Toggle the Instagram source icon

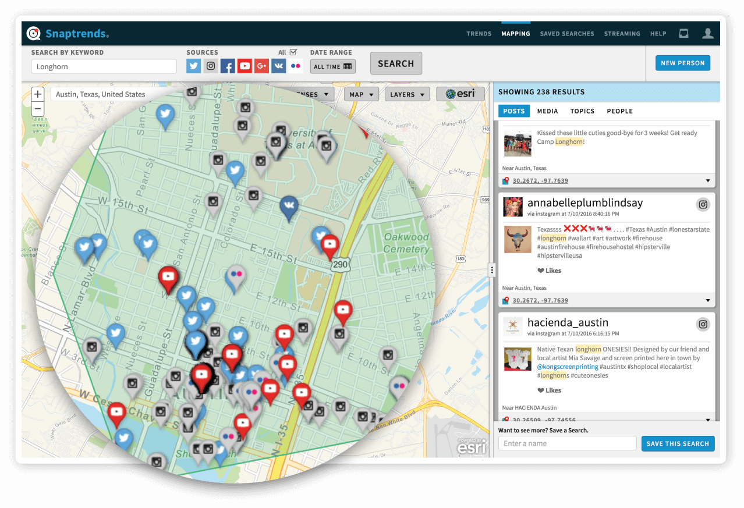[211, 66]
